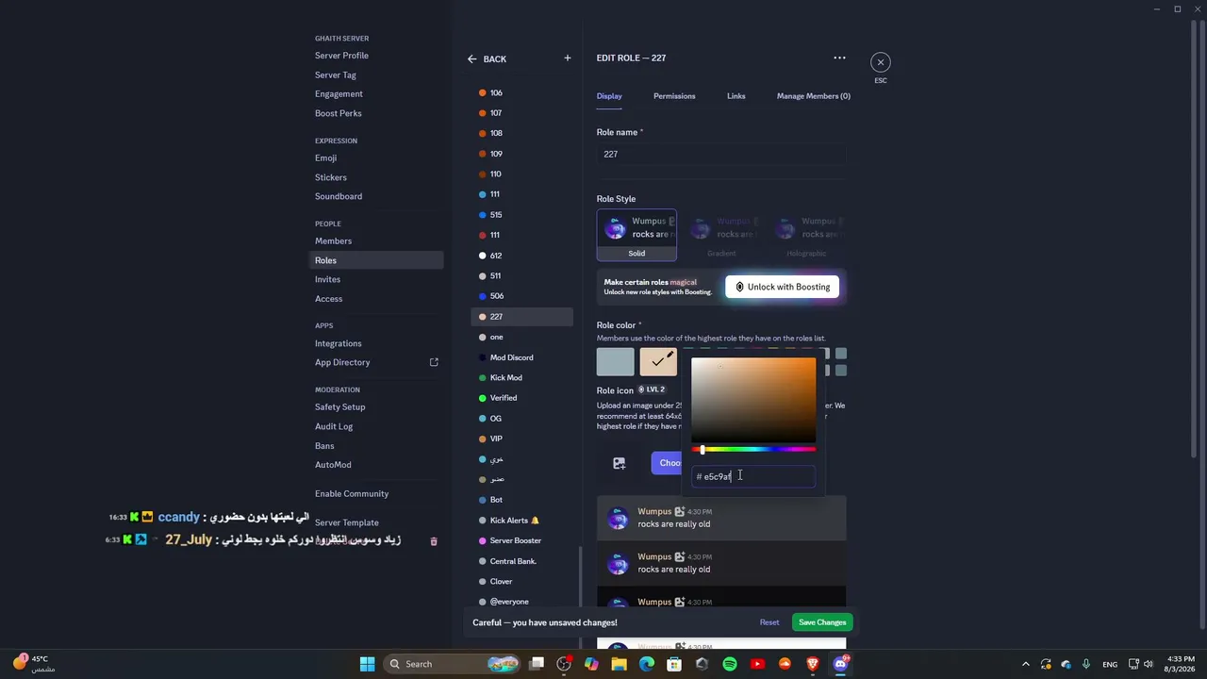This screenshot has height=679, width=1207.
Task: Select the Central Bank. role
Action: (521, 561)
